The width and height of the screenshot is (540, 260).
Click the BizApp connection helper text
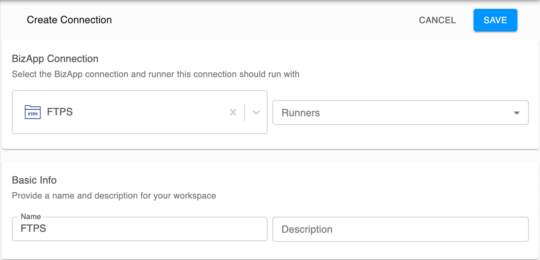[x=155, y=74]
